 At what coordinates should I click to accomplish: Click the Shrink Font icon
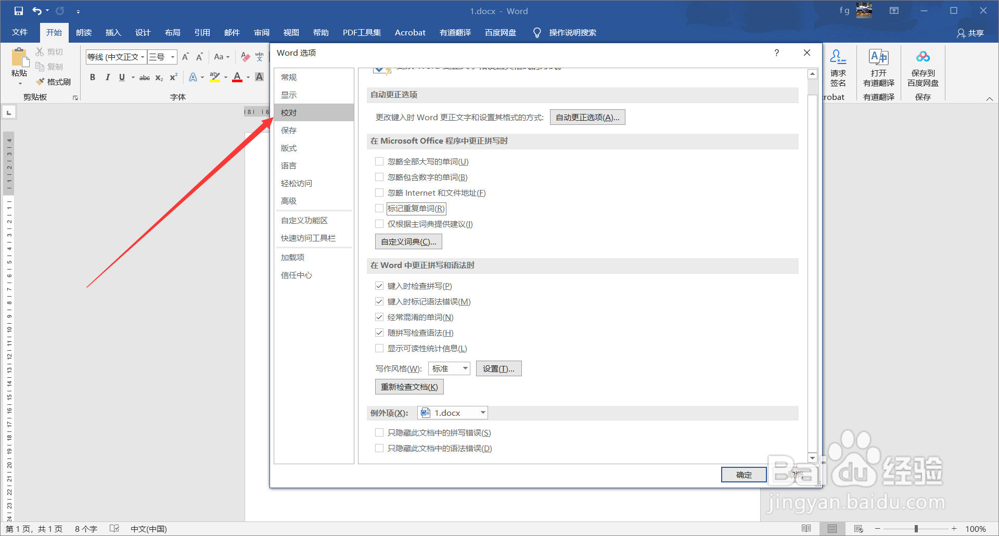(199, 57)
